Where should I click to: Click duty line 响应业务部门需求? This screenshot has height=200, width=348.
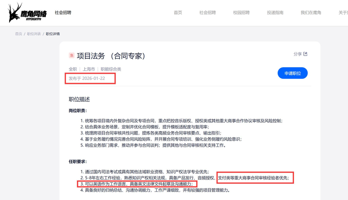coord(153,145)
